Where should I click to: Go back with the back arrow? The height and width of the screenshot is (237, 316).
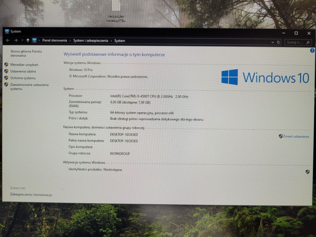coord(8,40)
